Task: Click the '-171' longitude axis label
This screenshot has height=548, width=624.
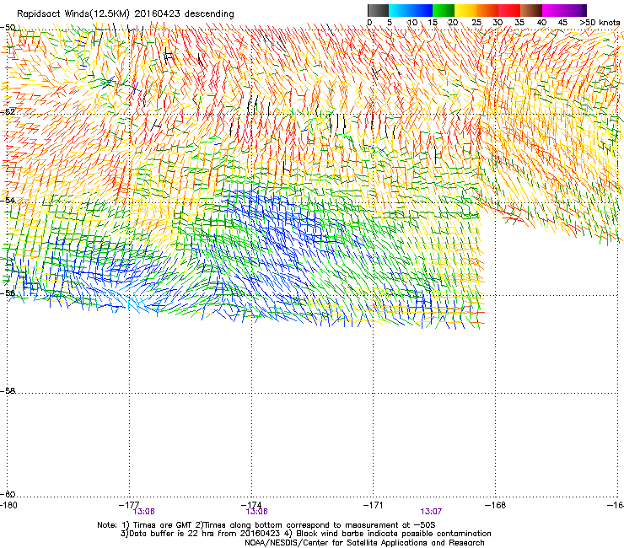Action: [374, 505]
